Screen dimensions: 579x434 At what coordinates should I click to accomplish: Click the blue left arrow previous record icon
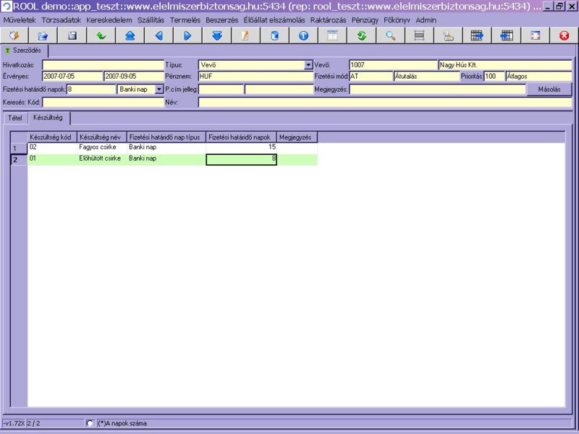(159, 35)
